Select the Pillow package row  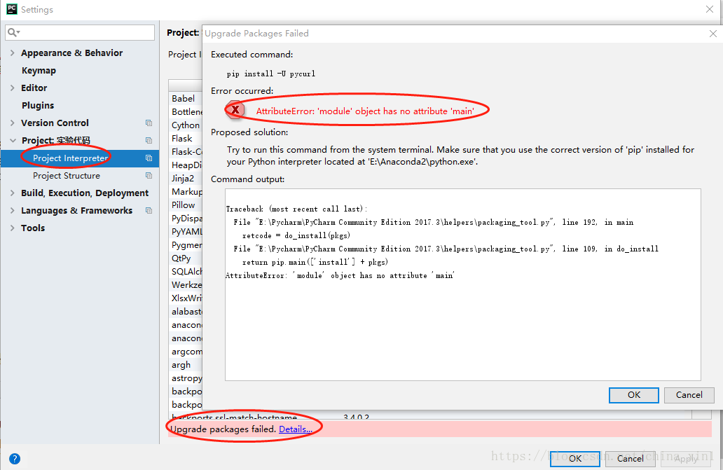point(186,205)
